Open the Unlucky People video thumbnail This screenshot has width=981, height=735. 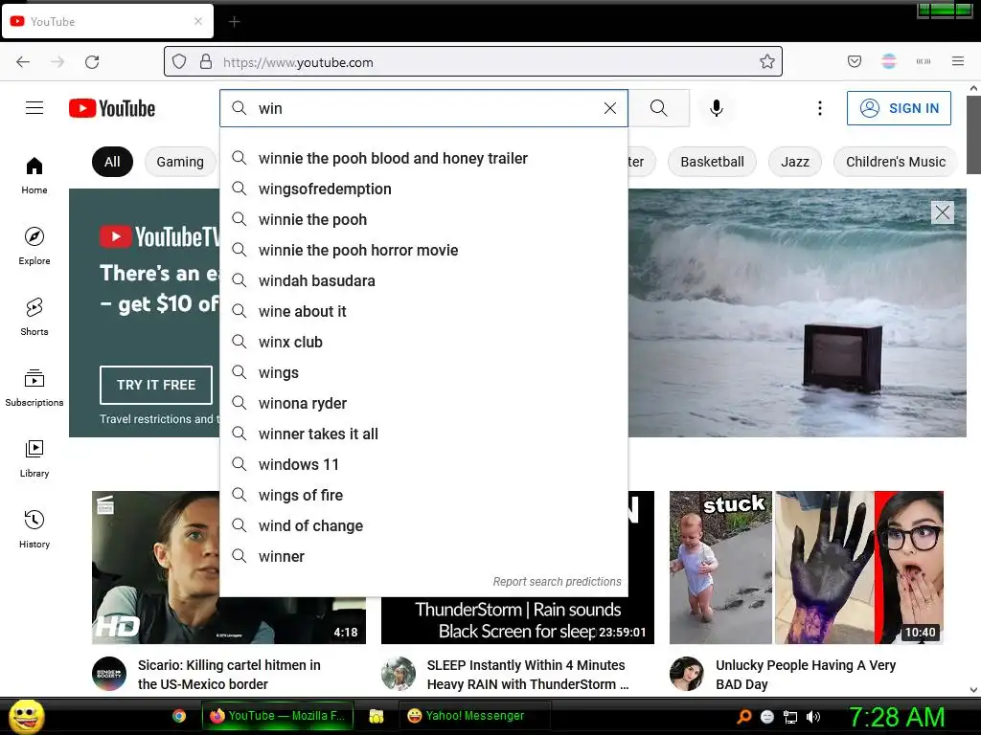[x=807, y=568]
